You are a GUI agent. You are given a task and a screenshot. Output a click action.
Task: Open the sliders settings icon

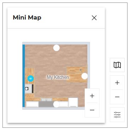[117, 115]
